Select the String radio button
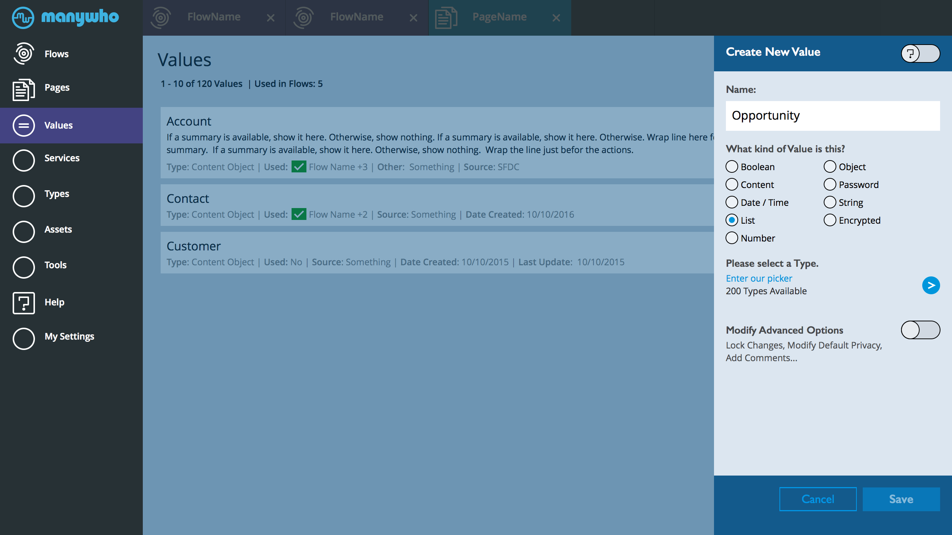 [x=830, y=202]
